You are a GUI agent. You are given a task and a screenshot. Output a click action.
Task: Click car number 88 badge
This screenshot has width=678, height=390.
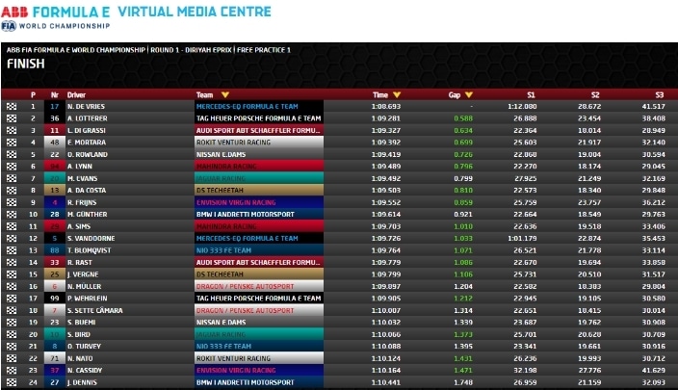[x=55, y=250]
